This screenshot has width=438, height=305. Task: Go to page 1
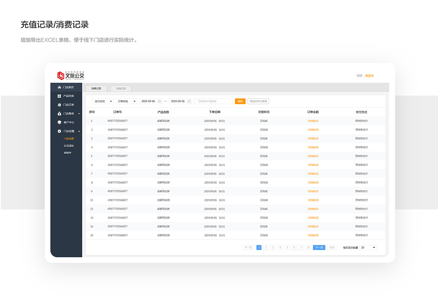(x=259, y=248)
